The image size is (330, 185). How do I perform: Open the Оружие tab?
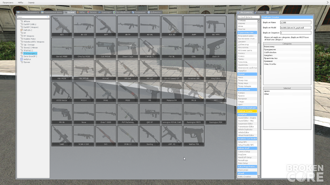pos(70,12)
